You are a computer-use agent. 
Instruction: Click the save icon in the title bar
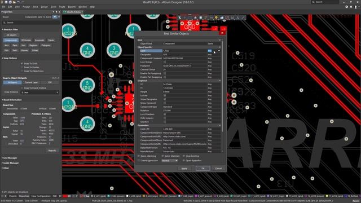(x=6, y=2)
